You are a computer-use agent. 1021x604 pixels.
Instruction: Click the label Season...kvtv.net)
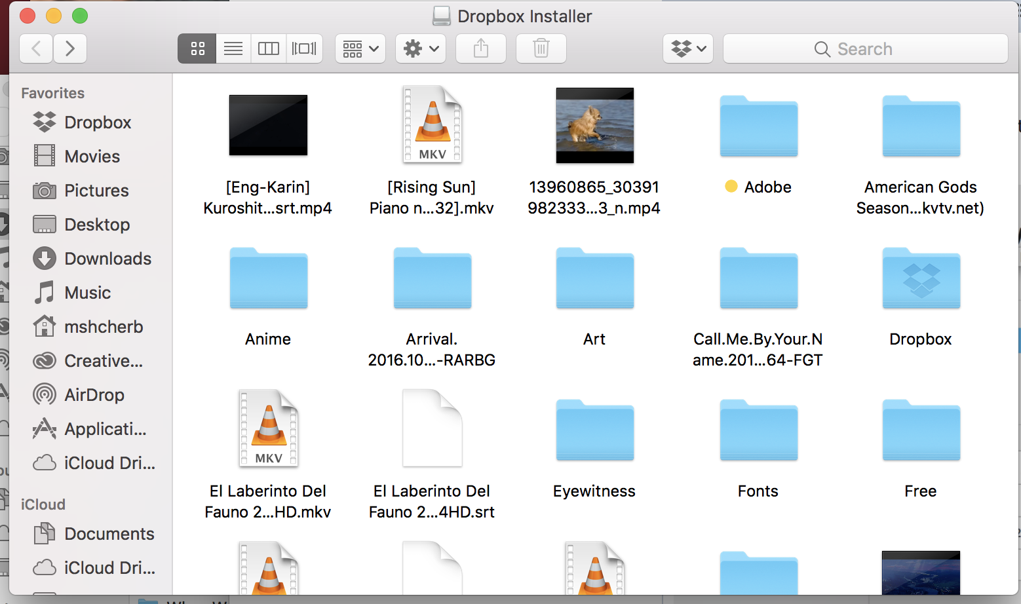921,208
